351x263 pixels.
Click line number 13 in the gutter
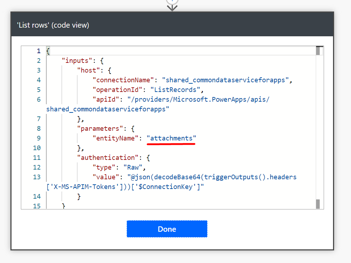[x=37, y=177]
